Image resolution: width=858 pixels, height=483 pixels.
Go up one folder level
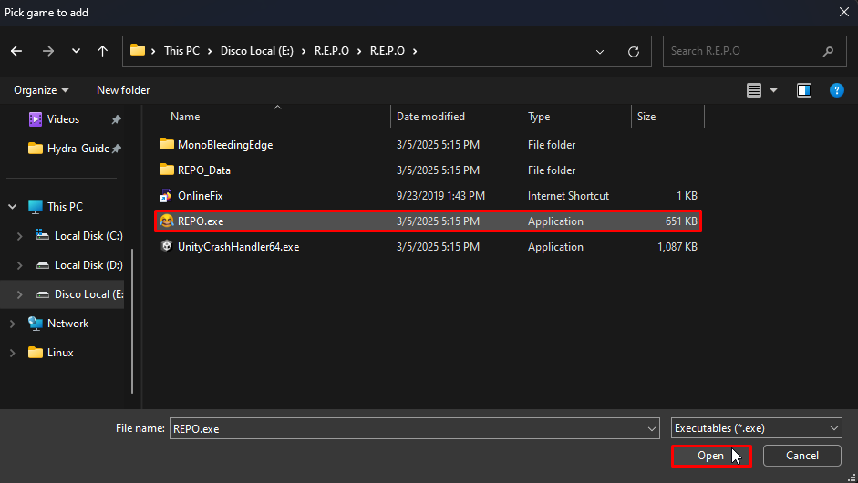pos(103,51)
